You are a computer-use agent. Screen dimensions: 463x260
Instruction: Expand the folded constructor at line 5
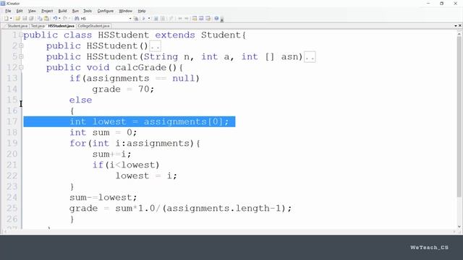click(21, 56)
